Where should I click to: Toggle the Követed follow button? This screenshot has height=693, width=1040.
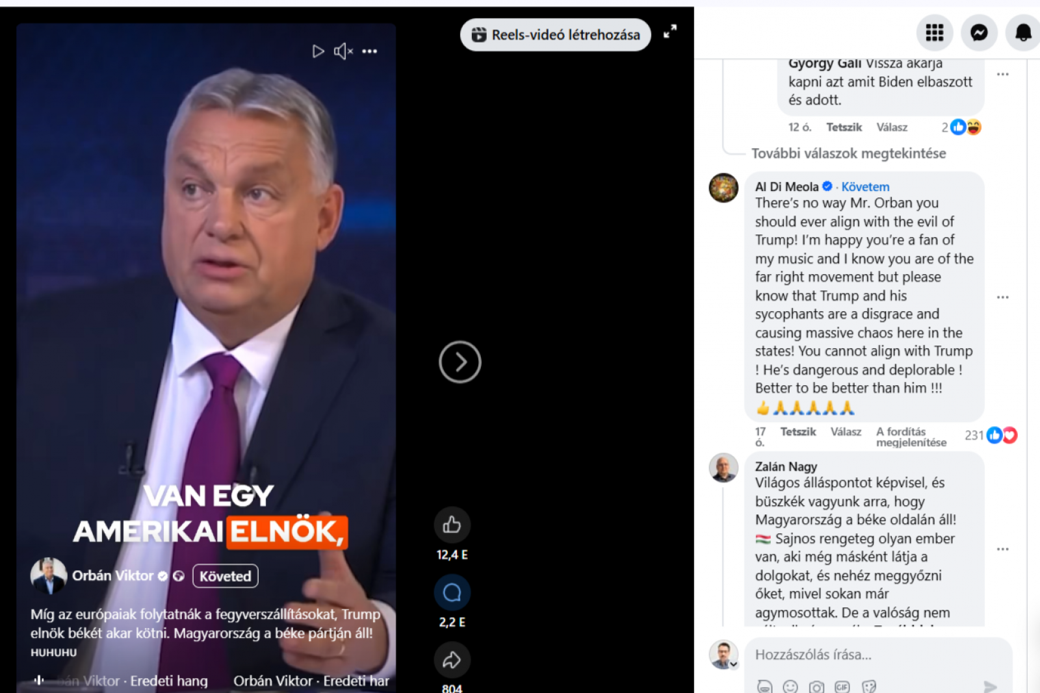coord(225,576)
